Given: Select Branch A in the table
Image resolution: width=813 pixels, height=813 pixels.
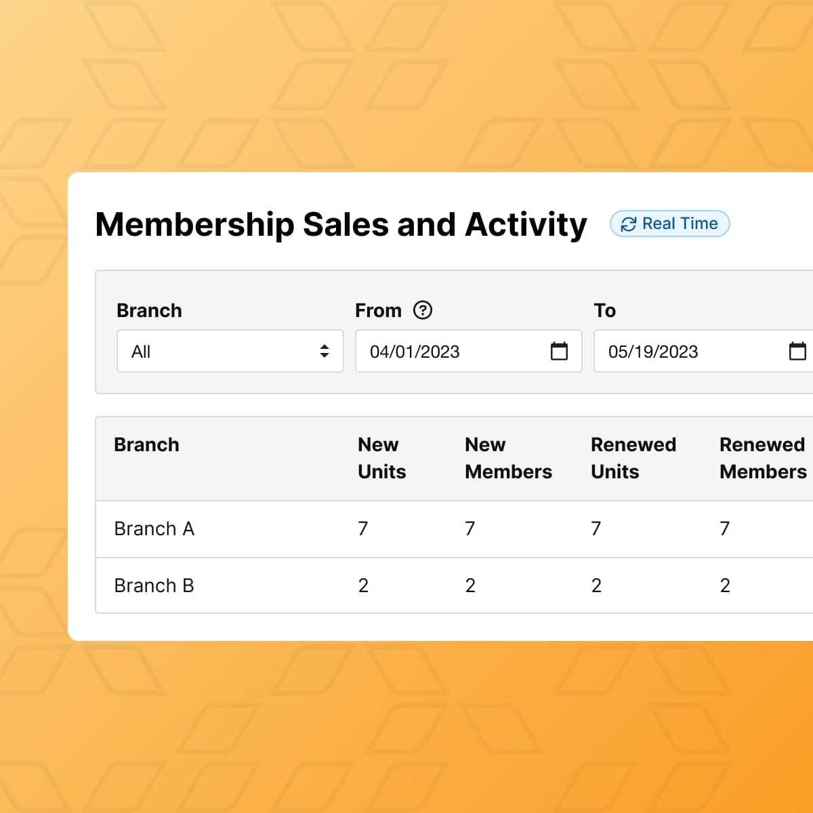Looking at the screenshot, I should [x=154, y=529].
